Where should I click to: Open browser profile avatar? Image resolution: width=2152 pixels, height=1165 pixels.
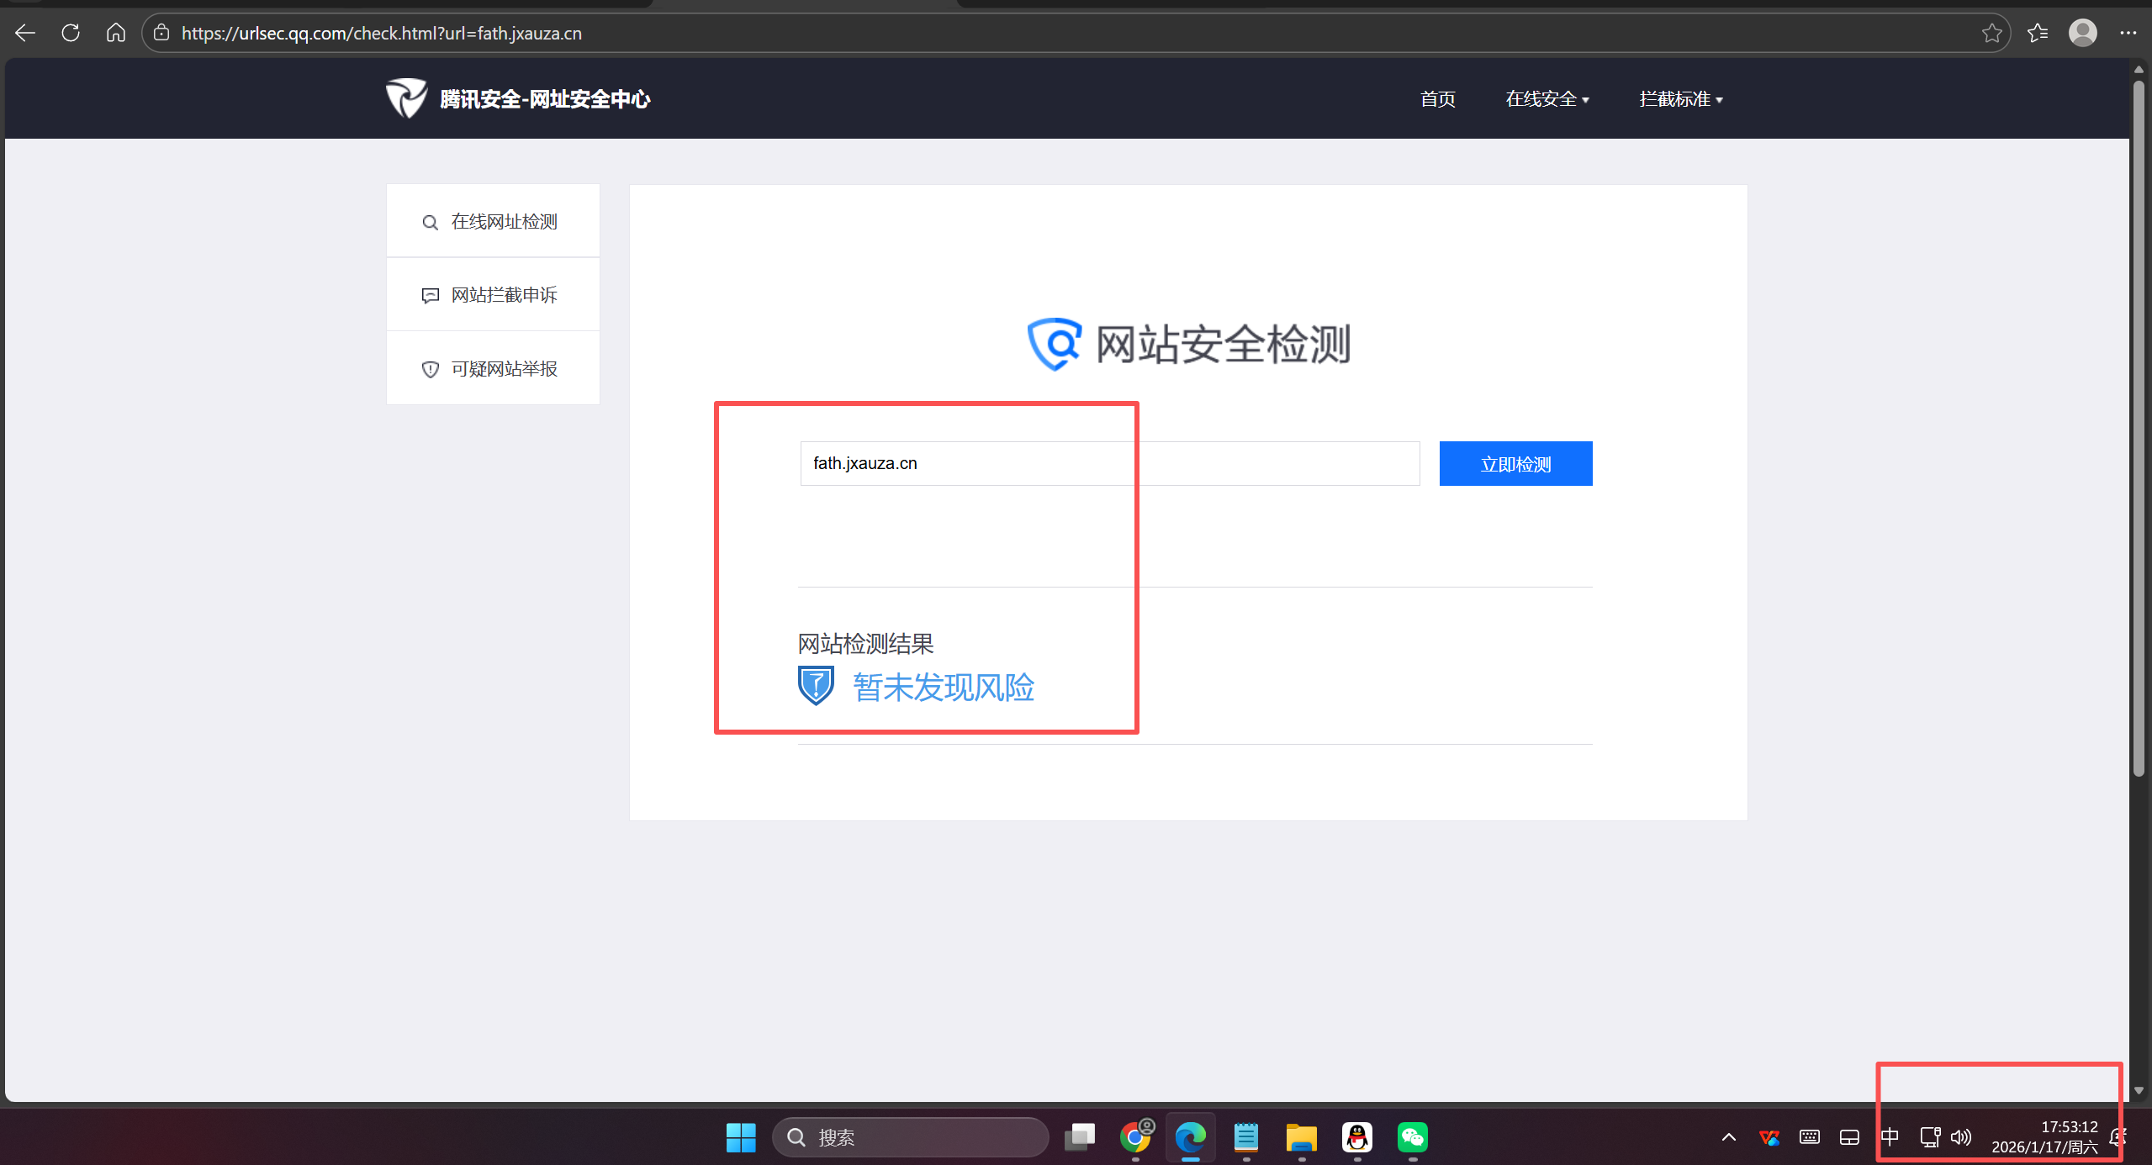tap(2082, 33)
